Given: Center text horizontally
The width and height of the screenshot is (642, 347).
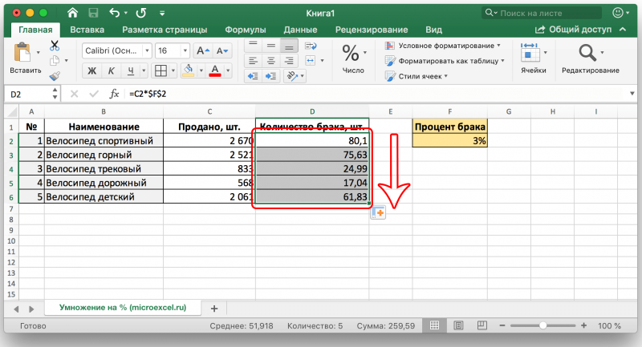Looking at the screenshot, I should coord(271,61).
